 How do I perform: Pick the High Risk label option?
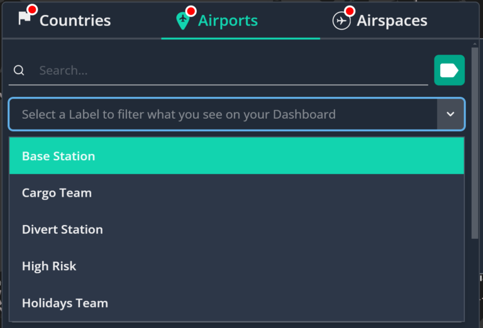pyautogui.click(x=236, y=266)
